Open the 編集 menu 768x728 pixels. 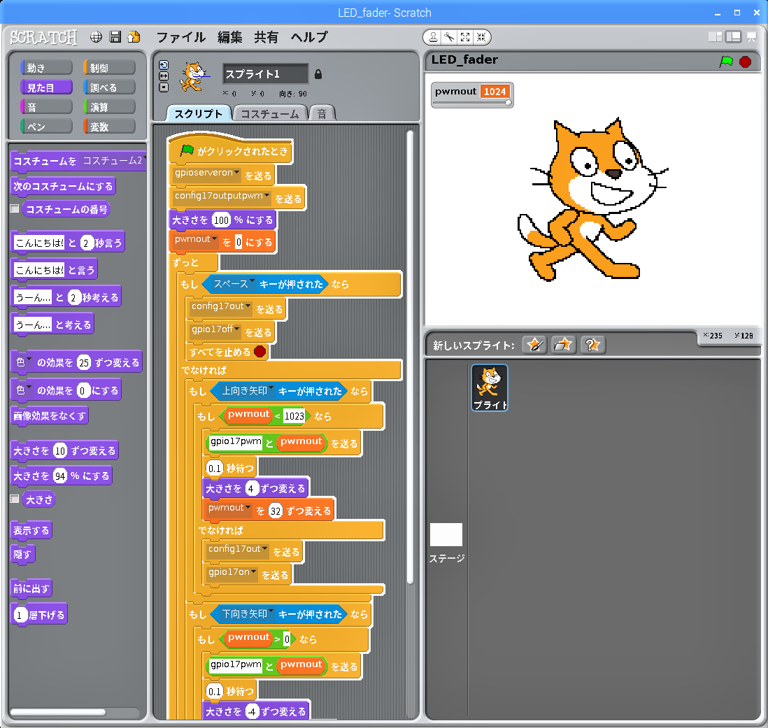229,37
